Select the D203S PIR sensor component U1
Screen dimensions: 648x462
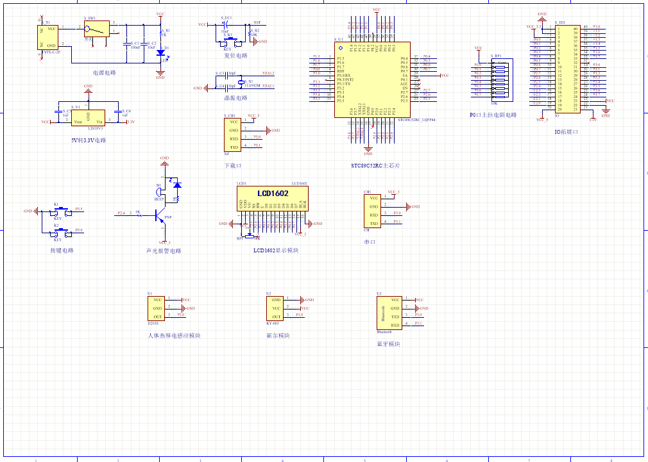pos(157,308)
